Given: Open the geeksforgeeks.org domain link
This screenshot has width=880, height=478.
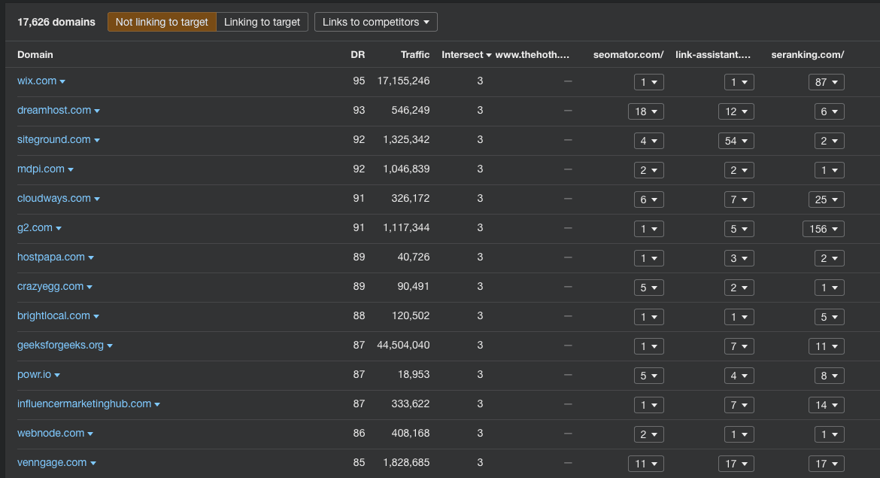Looking at the screenshot, I should (60, 346).
